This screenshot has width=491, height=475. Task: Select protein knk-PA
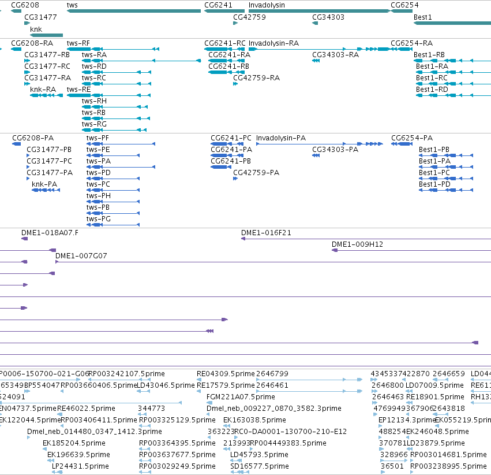[46, 190]
